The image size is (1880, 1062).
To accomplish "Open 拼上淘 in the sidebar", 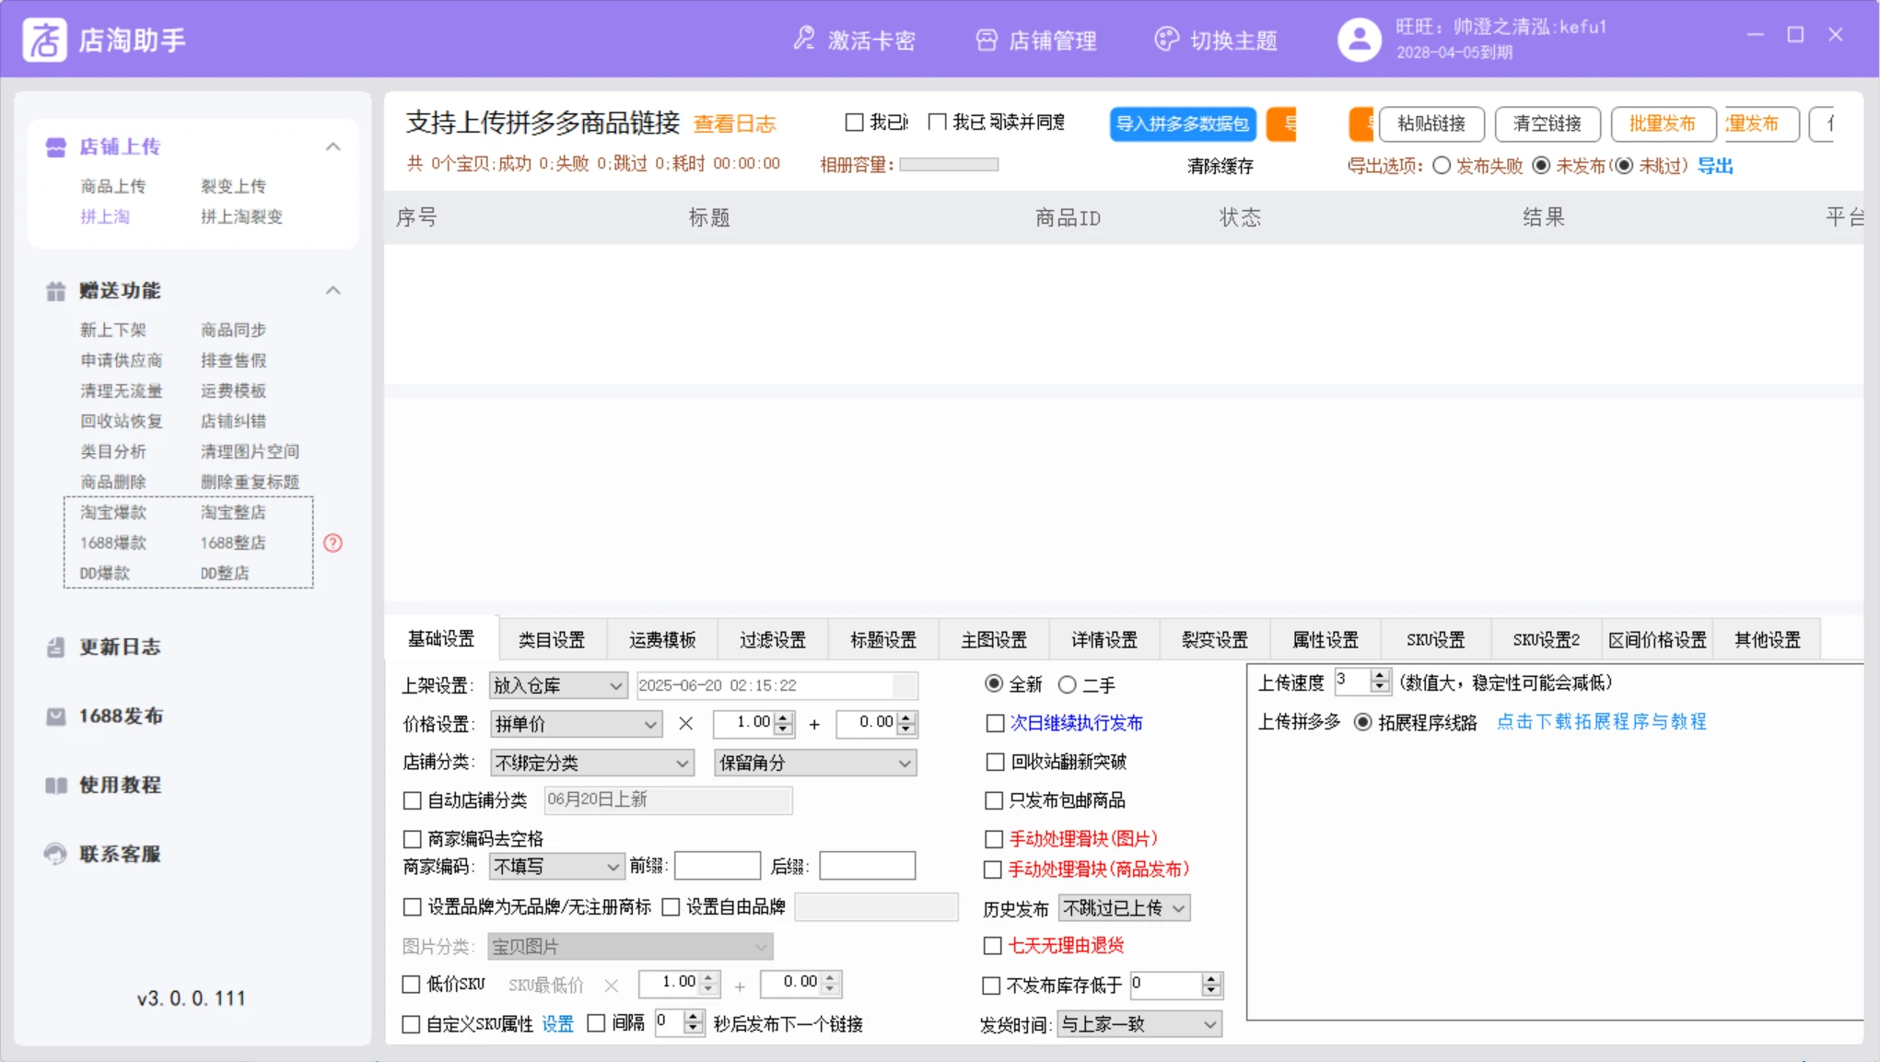I will [x=105, y=217].
